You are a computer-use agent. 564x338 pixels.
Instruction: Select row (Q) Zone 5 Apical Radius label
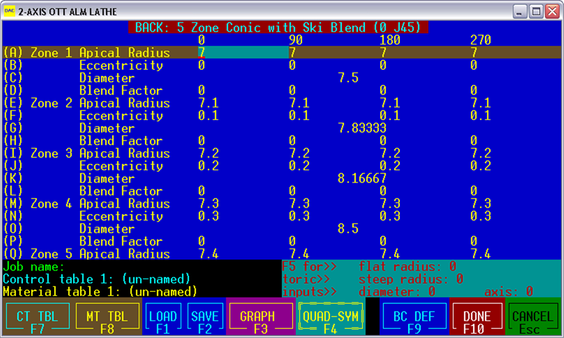87,254
